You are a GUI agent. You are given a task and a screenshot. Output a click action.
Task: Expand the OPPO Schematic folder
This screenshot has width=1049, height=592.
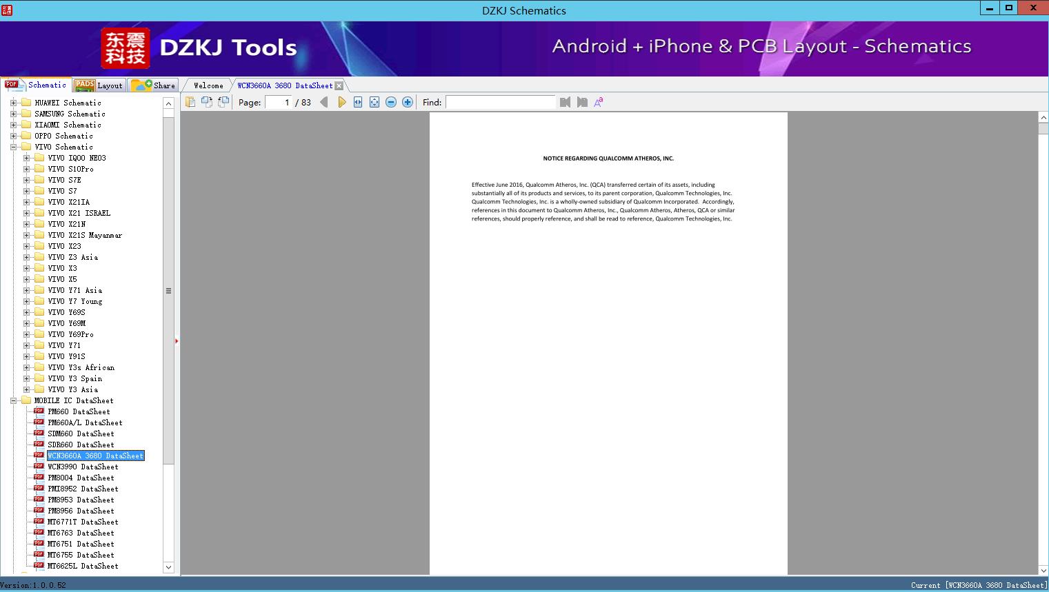point(13,136)
